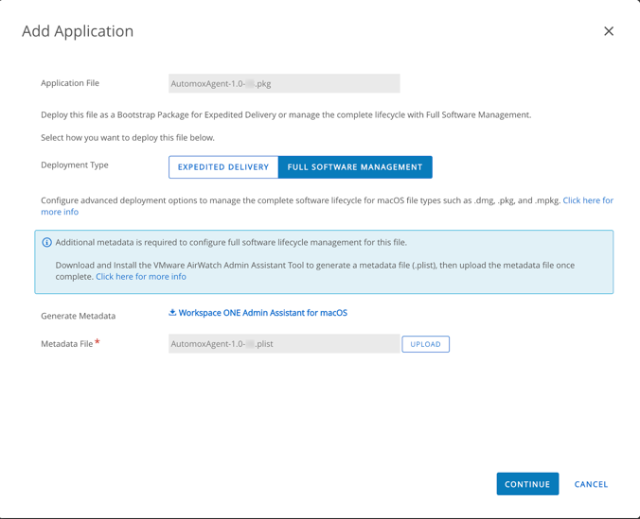Viewport: 640px width, 519px height.
Task: Click the 'Additional metadata is required' notice text
Action: coord(231,243)
